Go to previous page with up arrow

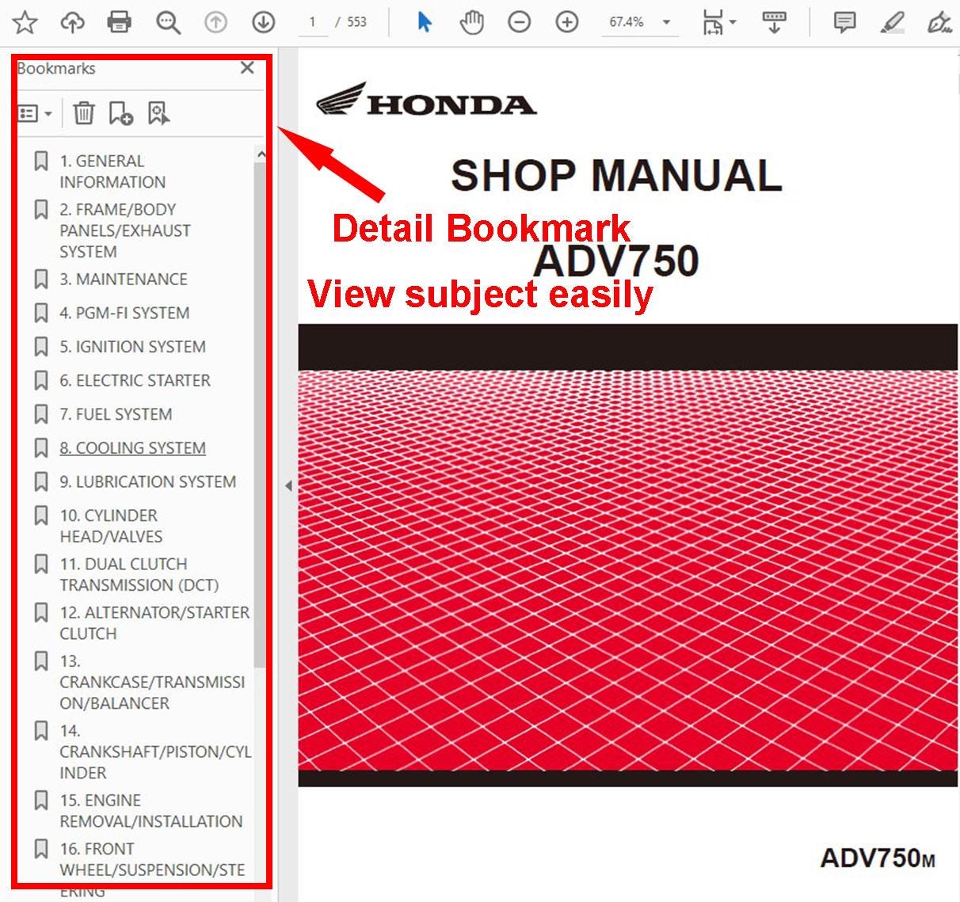pyautogui.click(x=215, y=22)
